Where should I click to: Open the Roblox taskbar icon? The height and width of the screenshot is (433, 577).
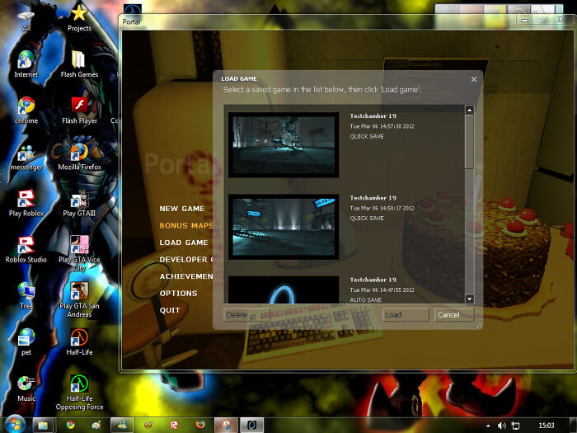coord(174,425)
